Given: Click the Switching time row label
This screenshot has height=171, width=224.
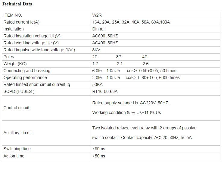Looking at the screenshot, I should pos(17,149).
